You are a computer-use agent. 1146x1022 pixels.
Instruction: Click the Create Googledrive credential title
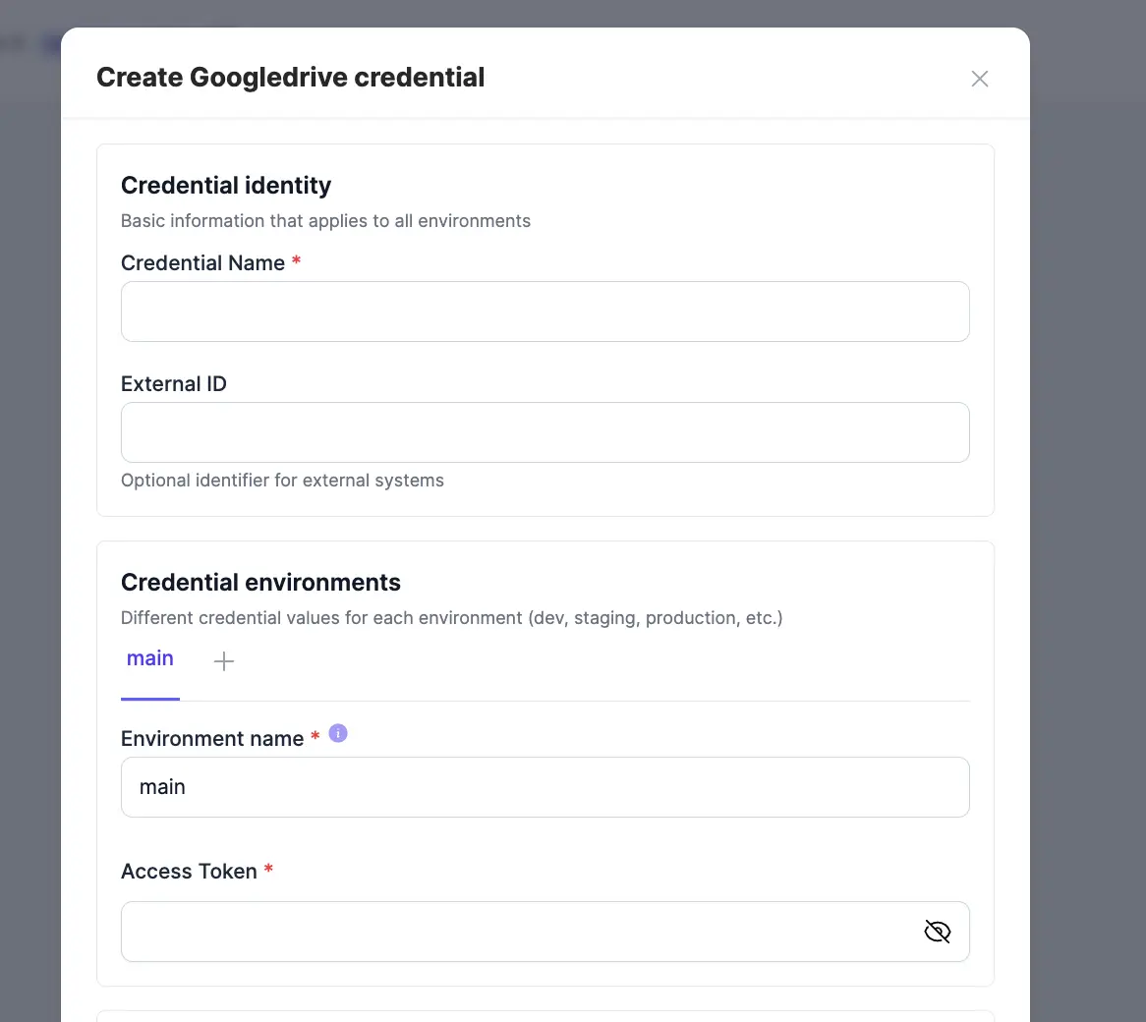[x=291, y=78]
